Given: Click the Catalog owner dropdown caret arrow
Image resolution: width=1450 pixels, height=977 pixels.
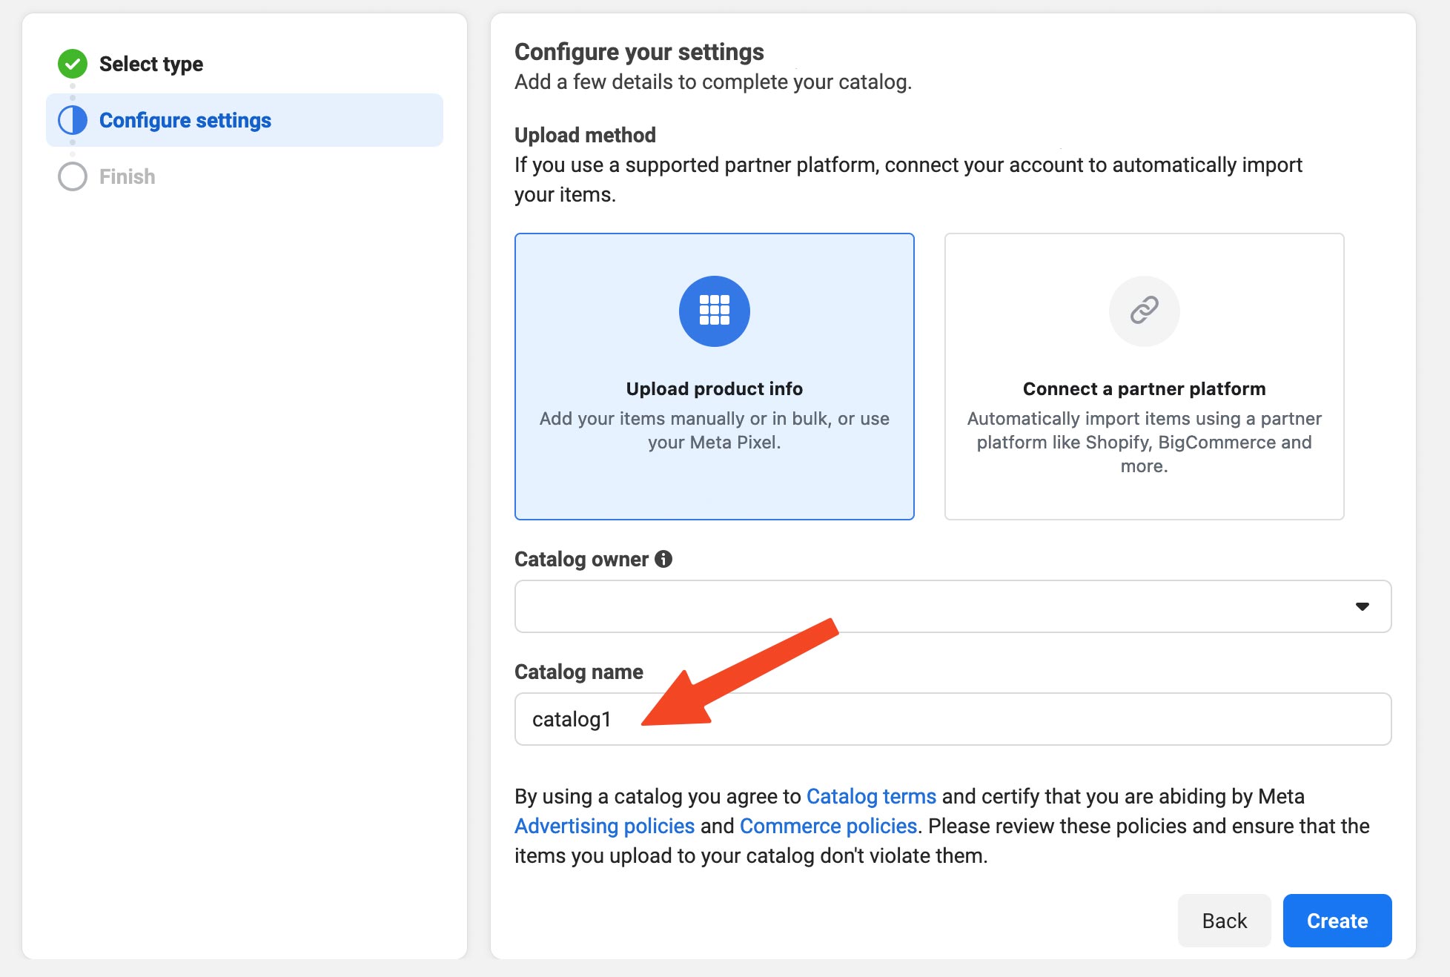Looking at the screenshot, I should pos(1362,606).
